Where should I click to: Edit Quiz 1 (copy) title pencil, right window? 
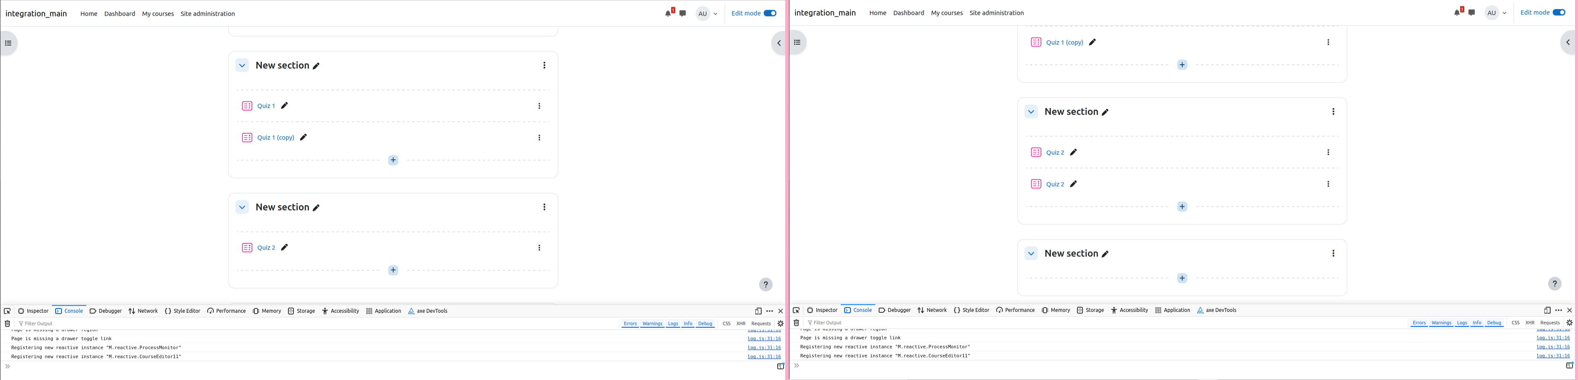(1092, 42)
